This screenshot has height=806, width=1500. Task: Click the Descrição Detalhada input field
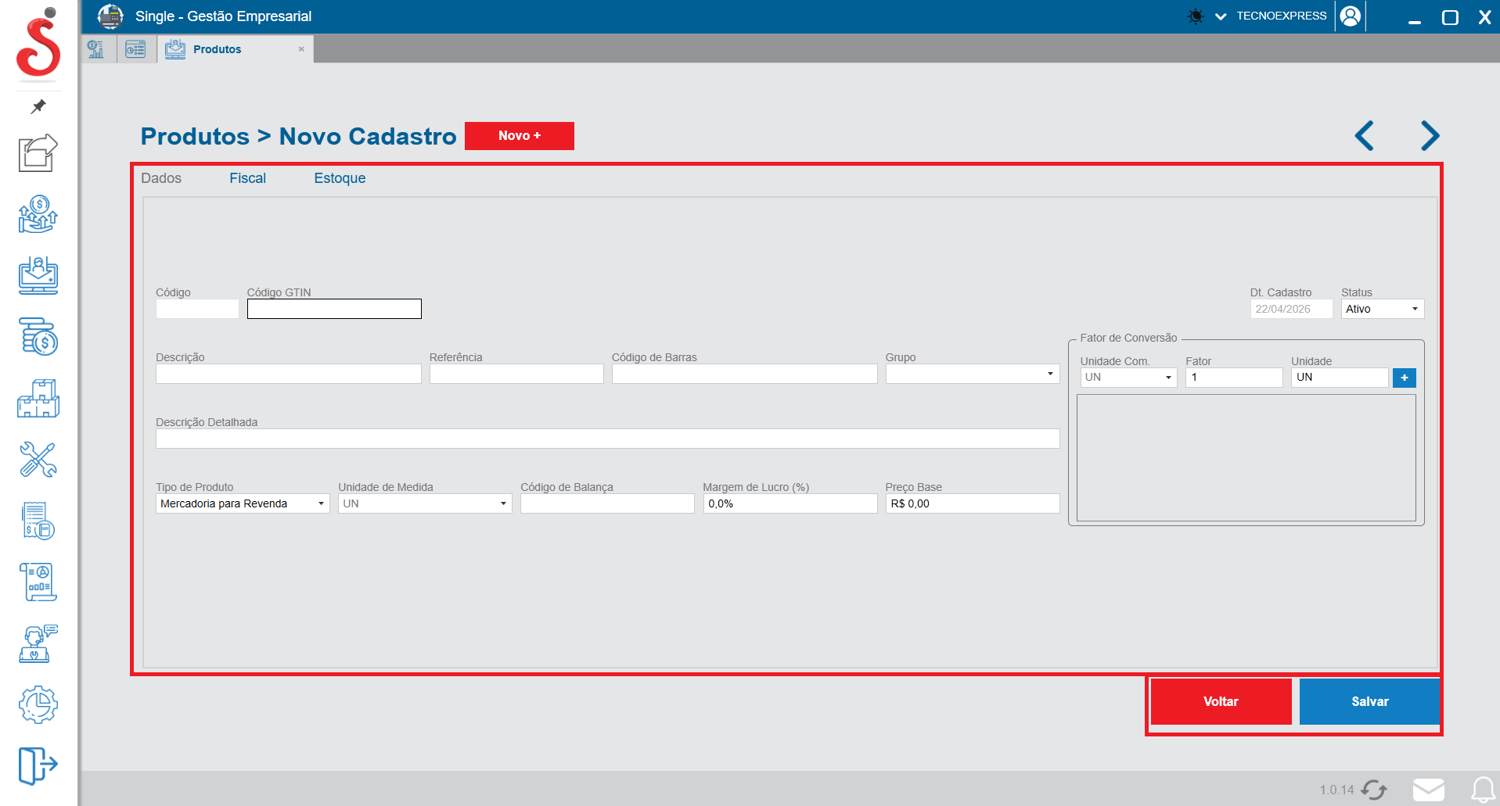pos(607,439)
